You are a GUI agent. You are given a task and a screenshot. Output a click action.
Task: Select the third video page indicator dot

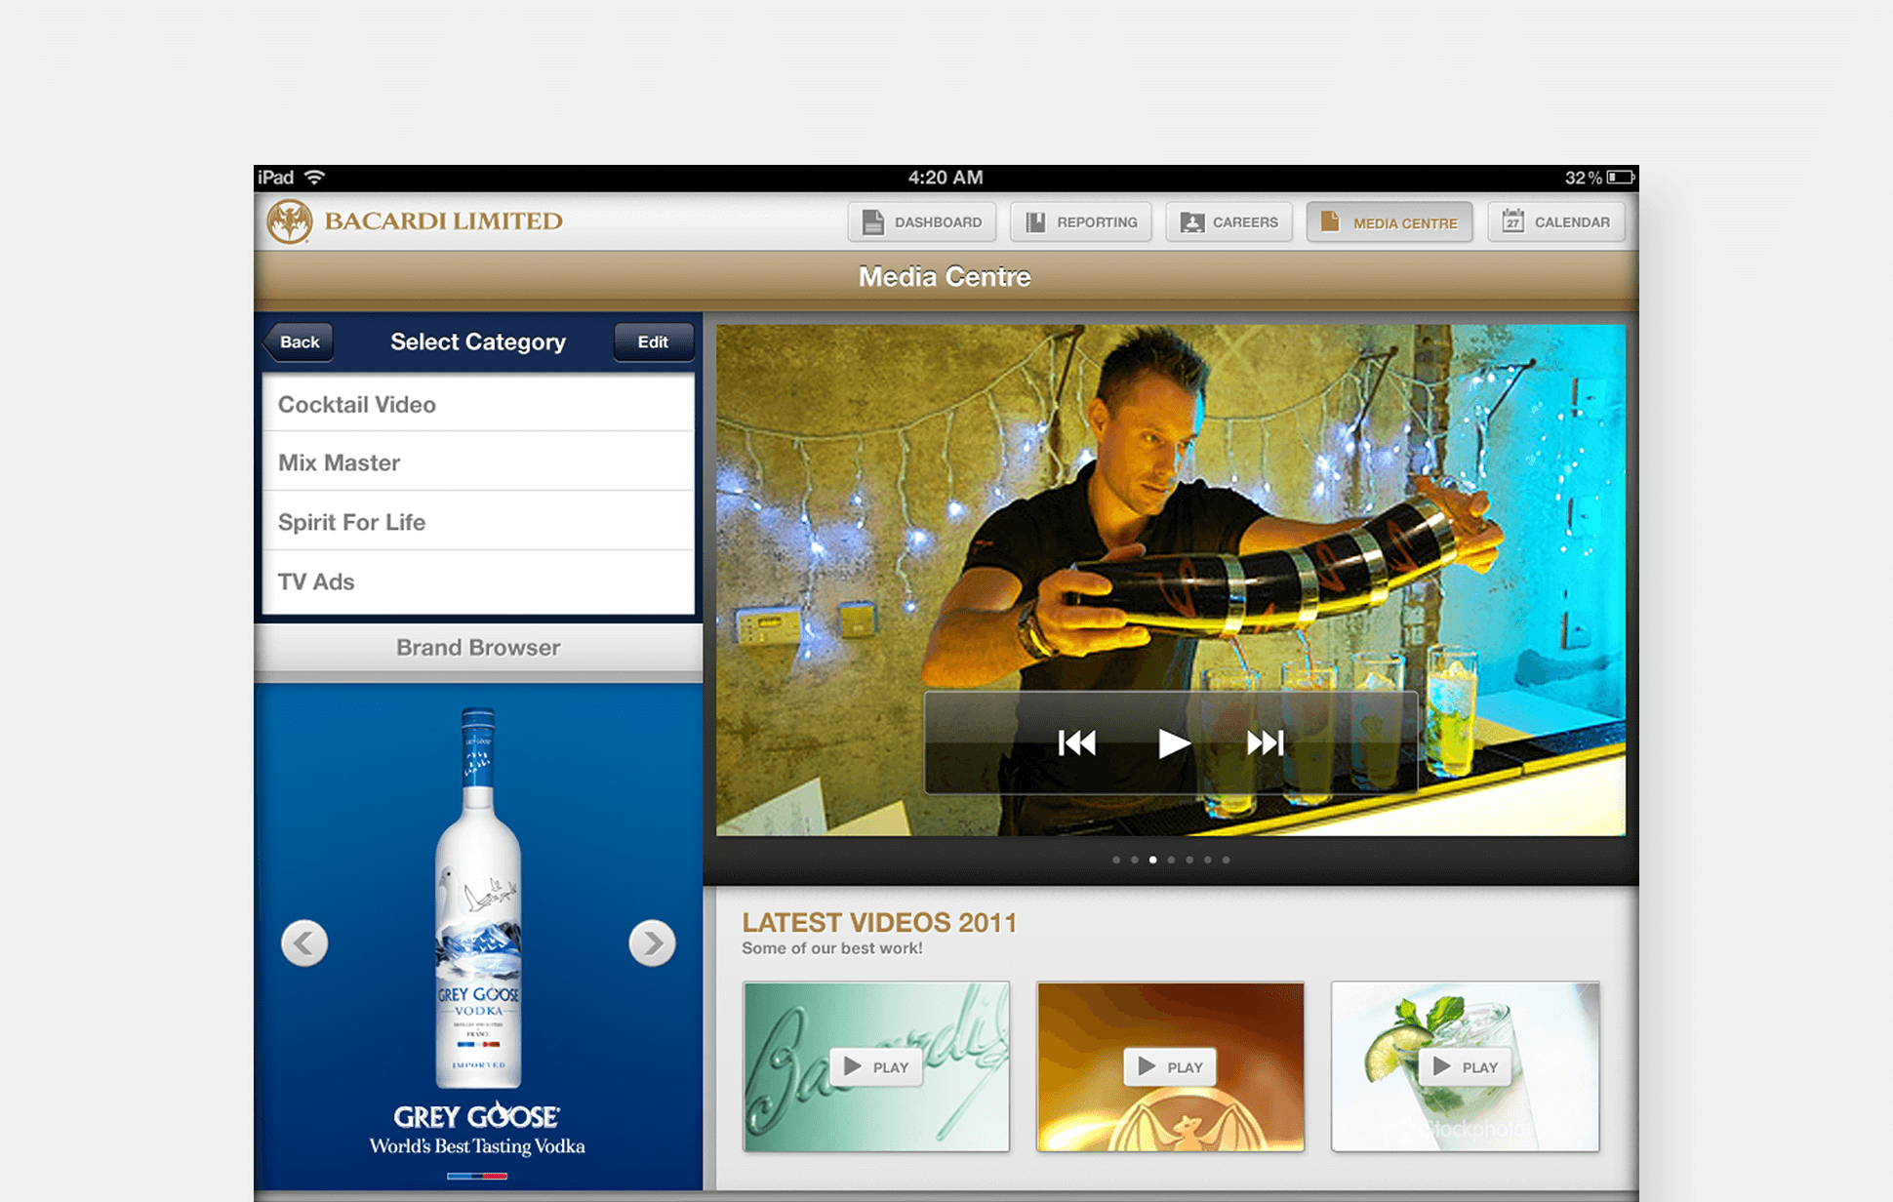tap(1152, 860)
